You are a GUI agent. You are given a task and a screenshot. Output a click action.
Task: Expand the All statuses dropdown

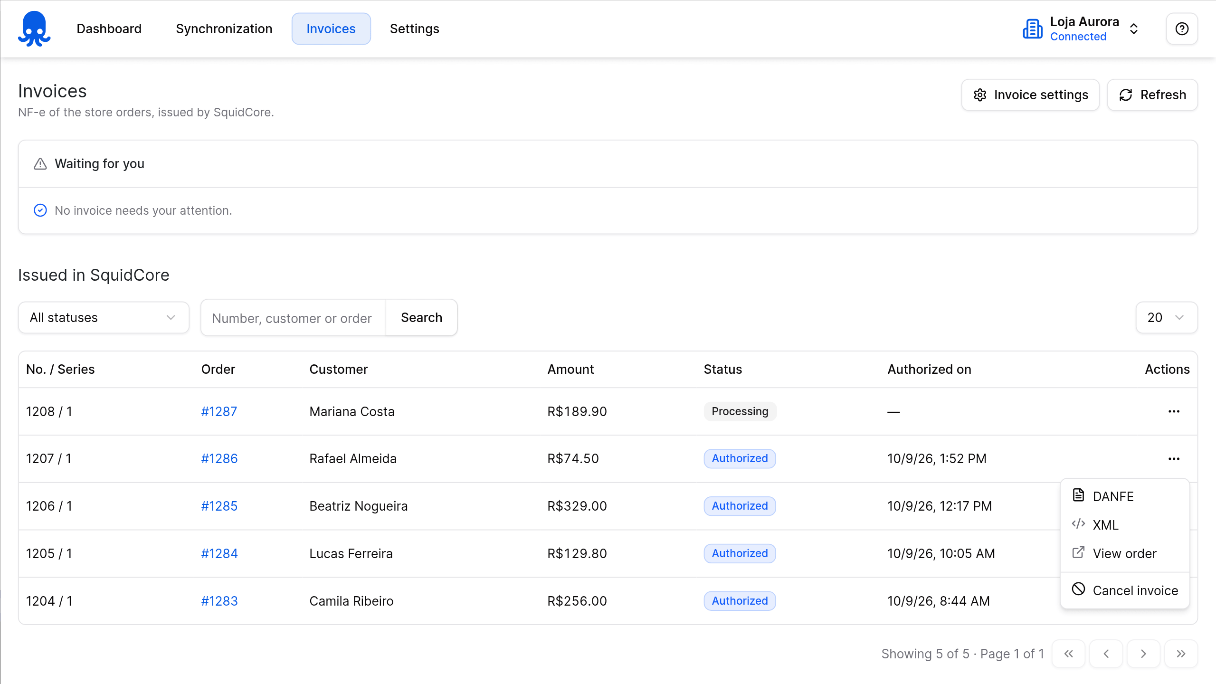(x=104, y=317)
